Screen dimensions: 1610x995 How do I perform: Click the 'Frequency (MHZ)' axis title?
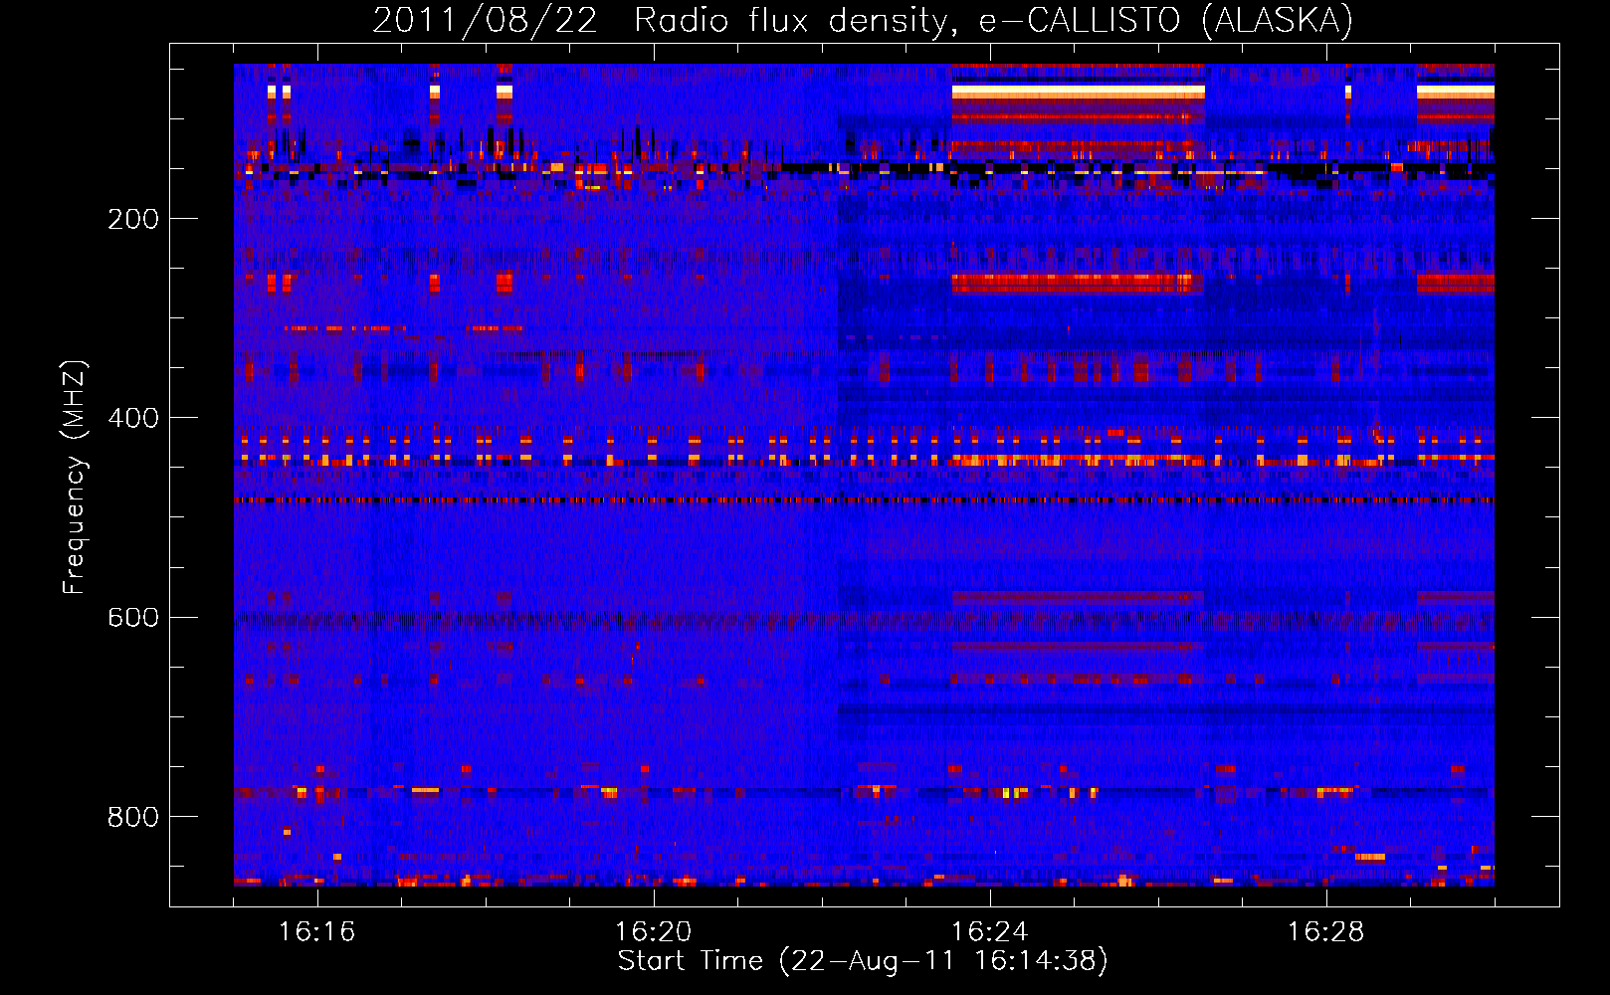(75, 478)
